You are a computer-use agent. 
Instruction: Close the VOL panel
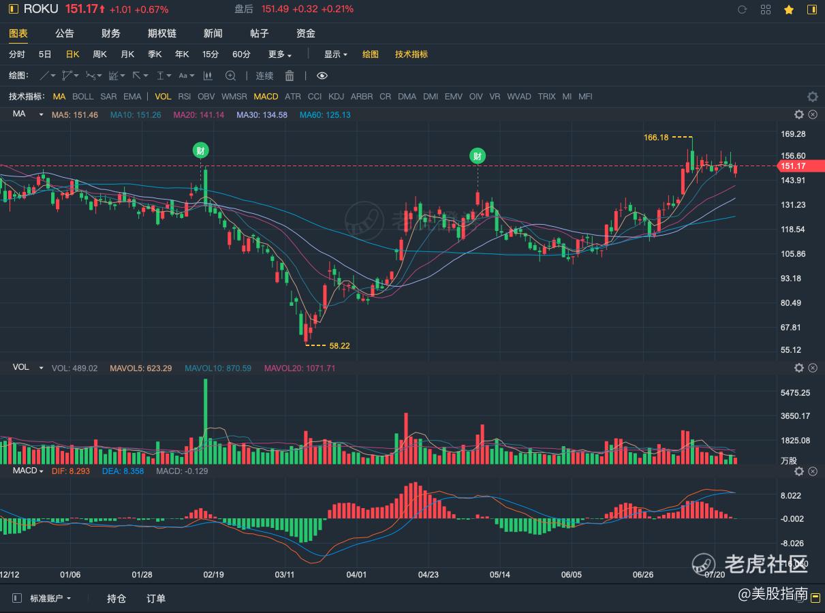click(x=812, y=368)
